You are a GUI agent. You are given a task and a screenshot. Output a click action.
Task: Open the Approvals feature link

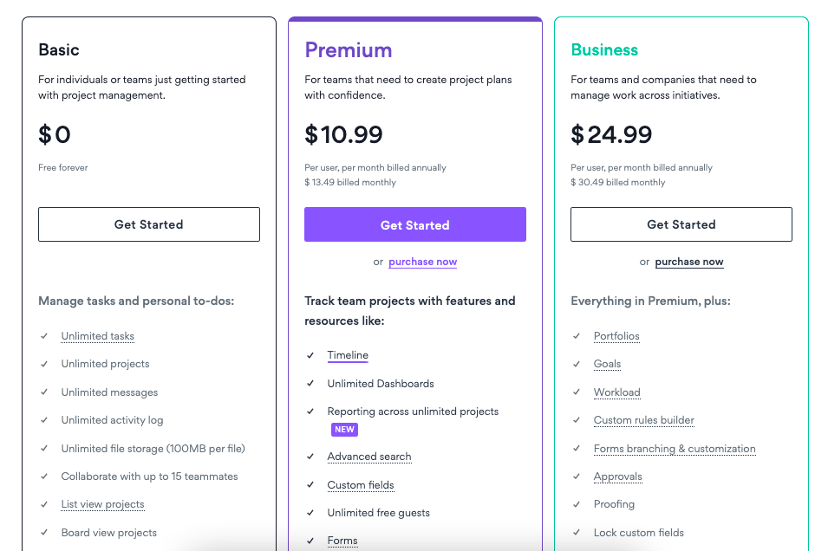[617, 476]
